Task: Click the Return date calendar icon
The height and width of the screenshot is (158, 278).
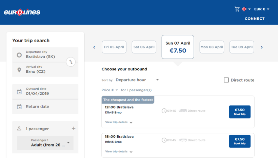Action: (x=19, y=107)
